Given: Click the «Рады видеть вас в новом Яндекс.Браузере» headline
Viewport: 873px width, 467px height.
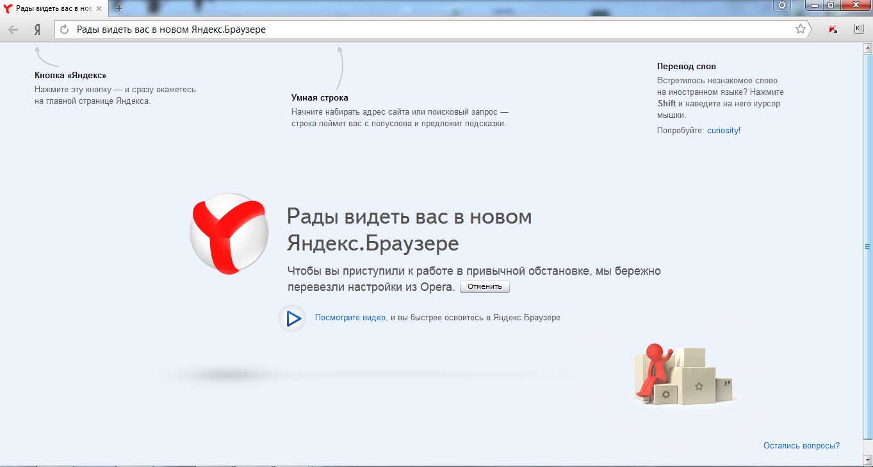Looking at the screenshot, I should click(x=409, y=229).
